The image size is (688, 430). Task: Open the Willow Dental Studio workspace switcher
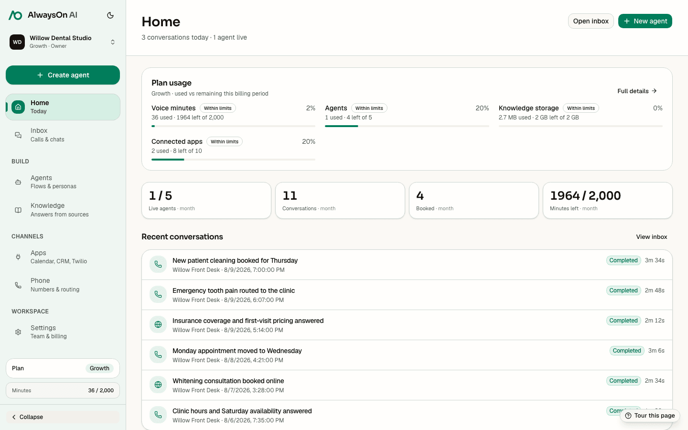(63, 42)
